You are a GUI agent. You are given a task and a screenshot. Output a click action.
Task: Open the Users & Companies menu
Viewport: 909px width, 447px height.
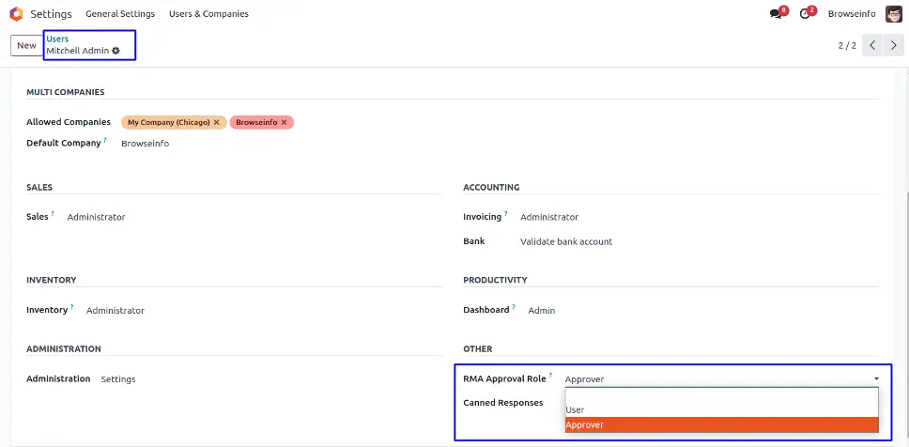pos(208,14)
